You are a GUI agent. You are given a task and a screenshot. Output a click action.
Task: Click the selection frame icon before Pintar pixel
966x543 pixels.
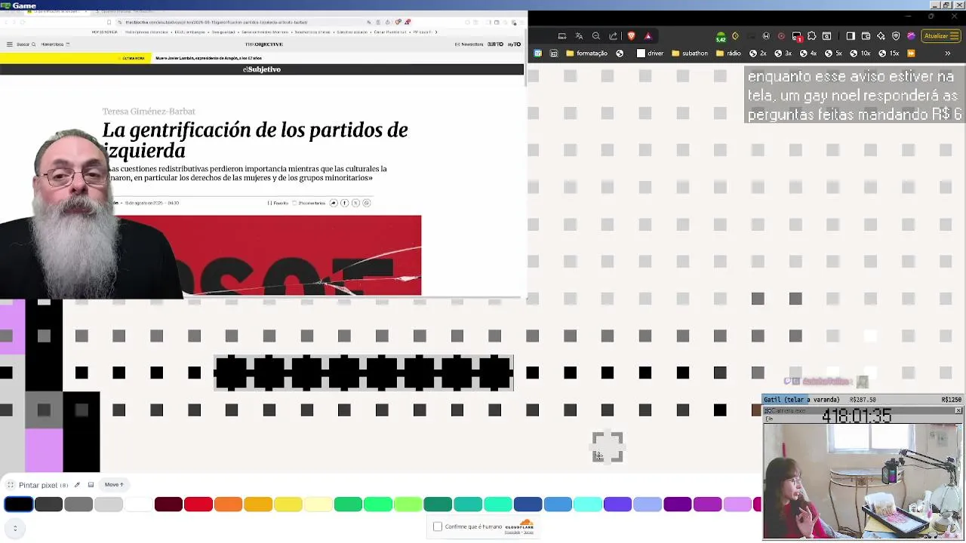[x=11, y=485]
